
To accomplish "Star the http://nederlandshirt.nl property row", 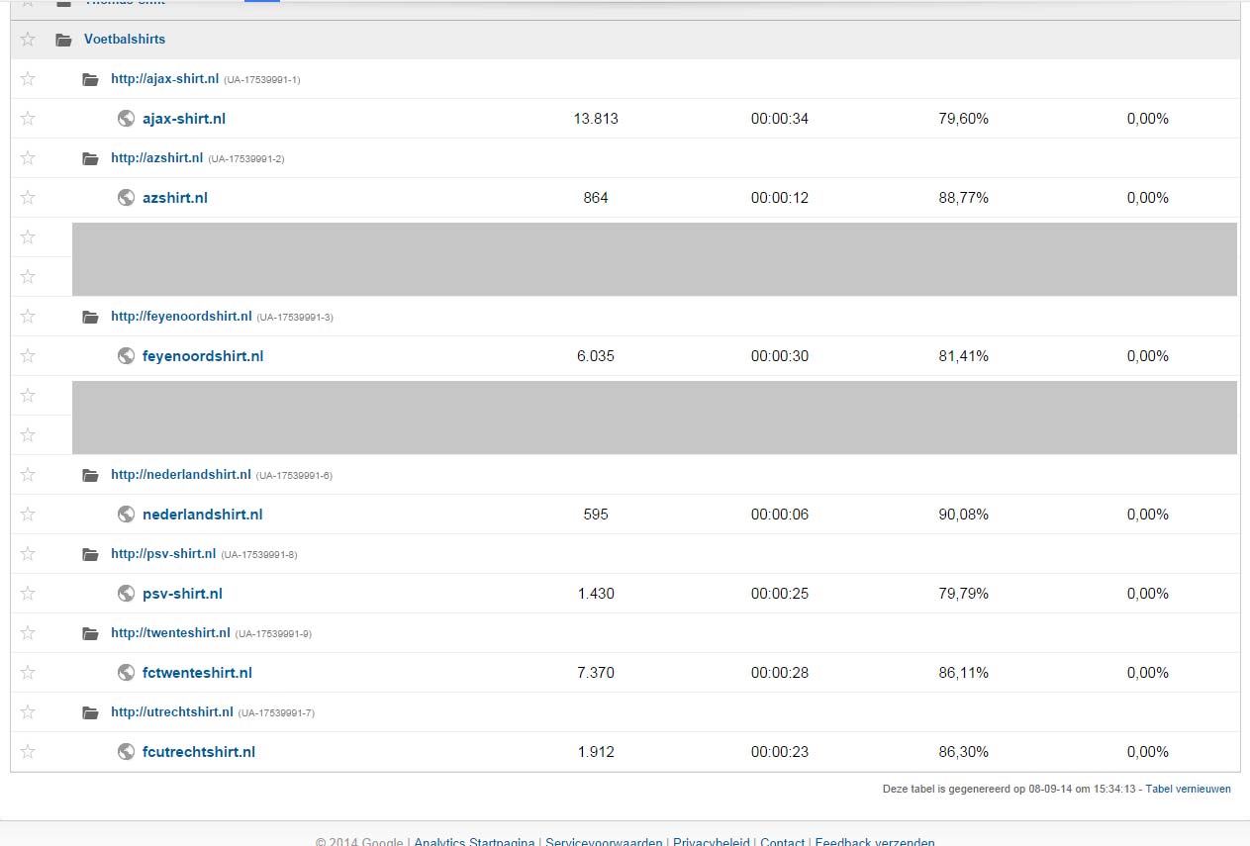I will [x=28, y=475].
